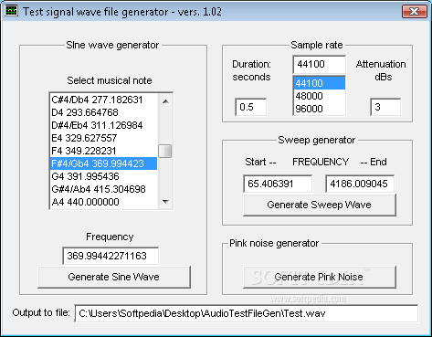The image size is (432, 337).
Task: Click the application icon in title bar
Action: (x=11, y=11)
